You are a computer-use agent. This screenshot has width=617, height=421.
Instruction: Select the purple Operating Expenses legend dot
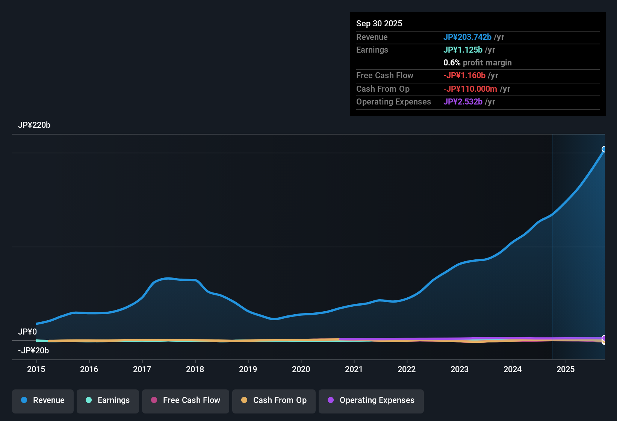(x=331, y=400)
